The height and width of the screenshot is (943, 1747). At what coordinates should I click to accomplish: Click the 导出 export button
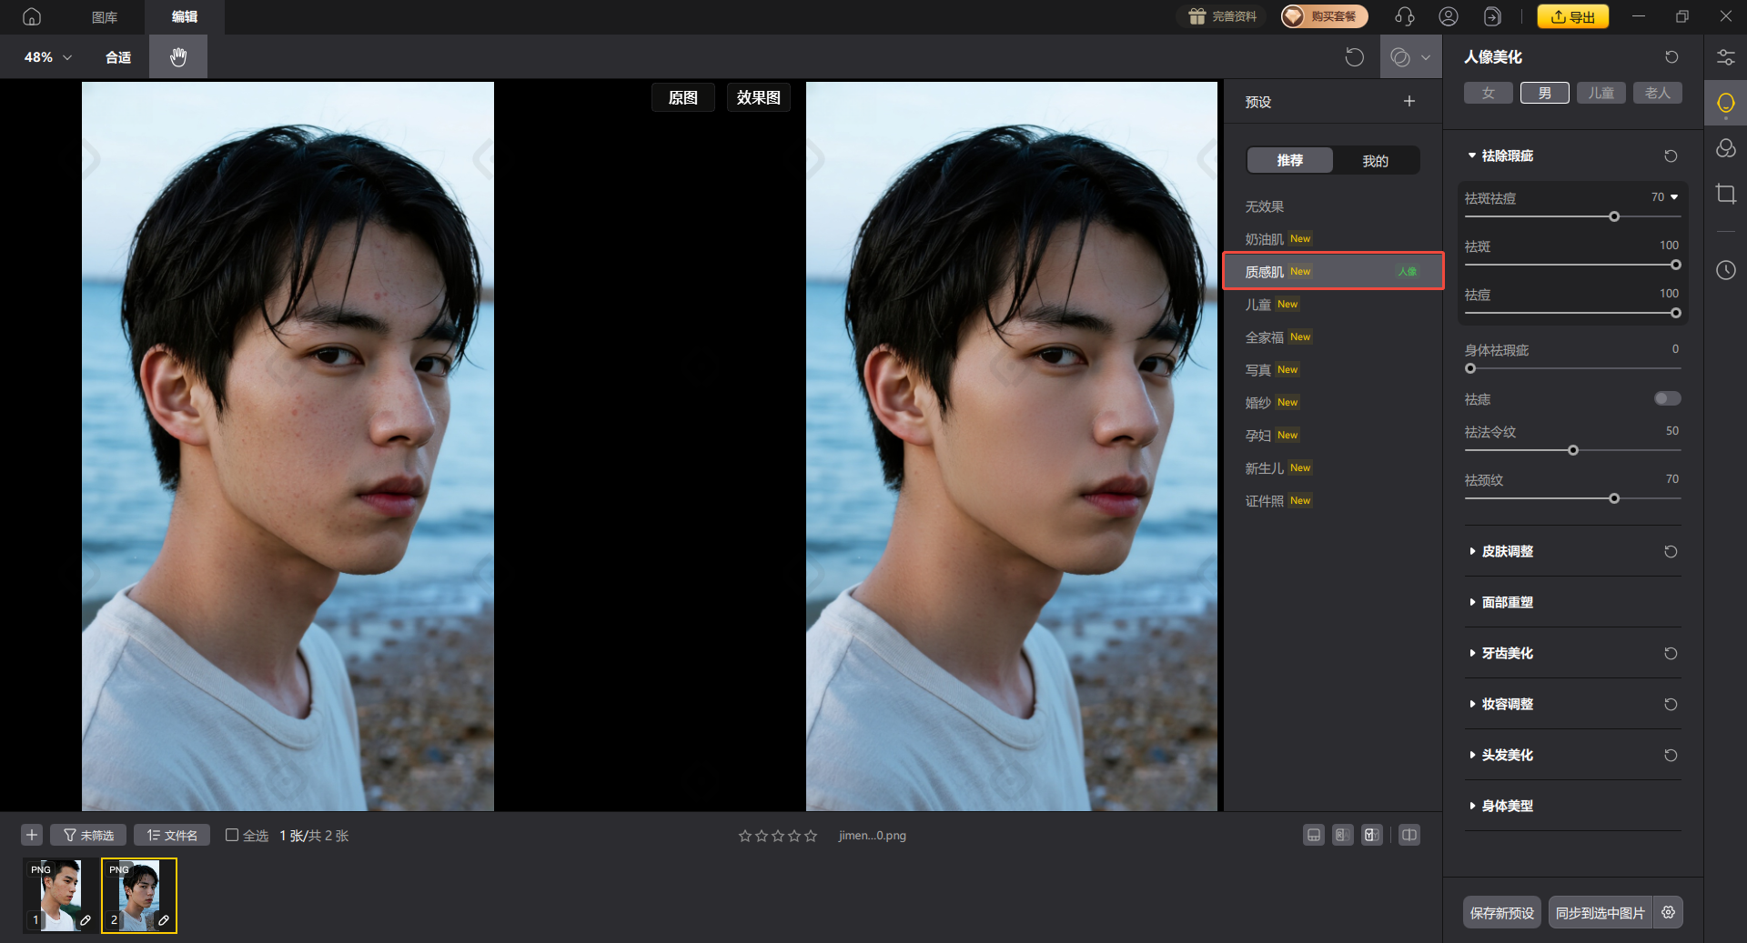point(1572,16)
